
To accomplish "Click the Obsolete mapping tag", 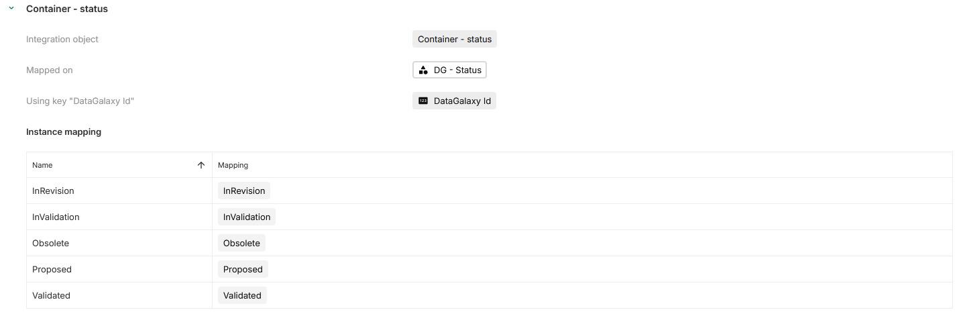I will tap(242, 243).
